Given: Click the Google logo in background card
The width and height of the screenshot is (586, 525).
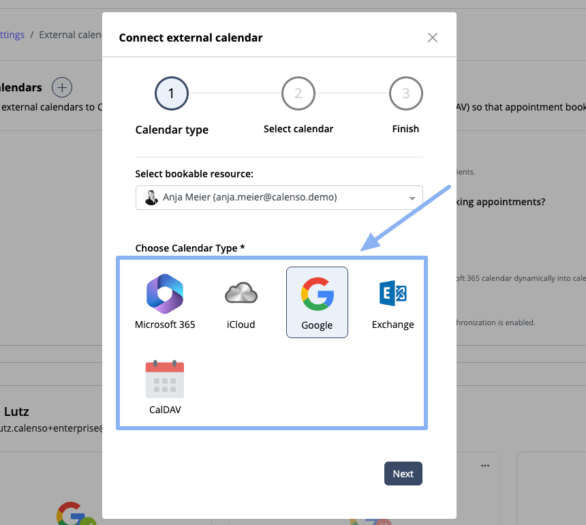Looking at the screenshot, I should coord(71,514).
